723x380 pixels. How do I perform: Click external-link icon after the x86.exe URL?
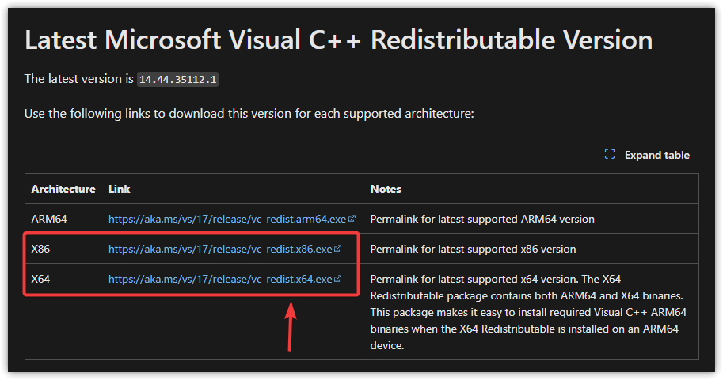(338, 249)
